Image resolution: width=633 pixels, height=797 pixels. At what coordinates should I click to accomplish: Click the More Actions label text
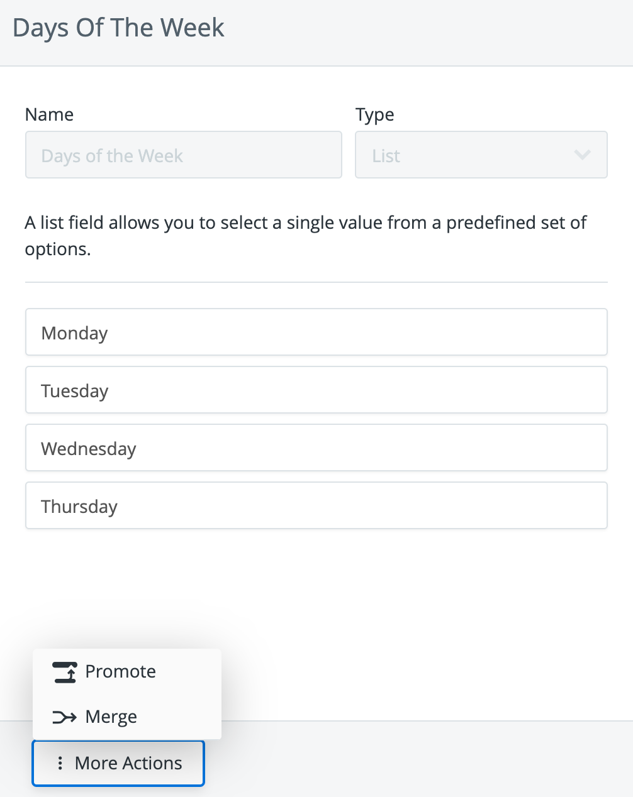[128, 763]
